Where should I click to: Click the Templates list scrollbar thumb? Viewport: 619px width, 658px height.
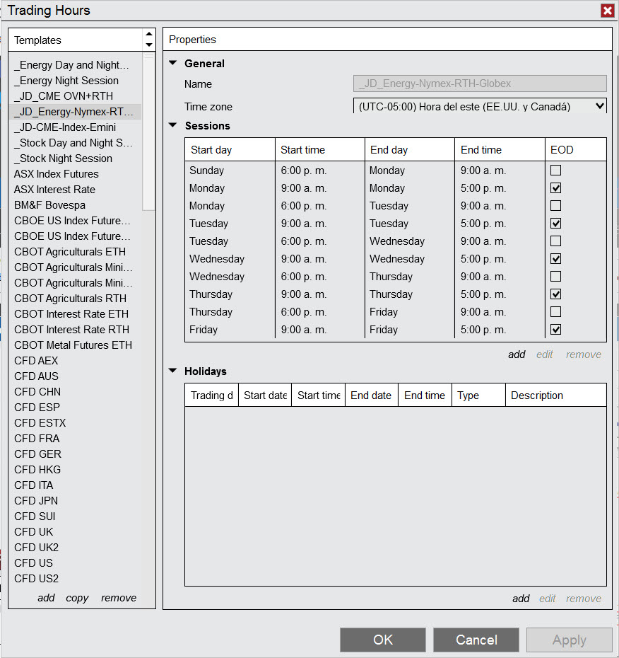pyautogui.click(x=148, y=132)
